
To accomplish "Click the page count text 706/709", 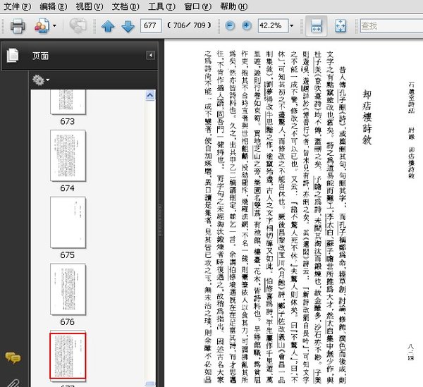I will (189, 25).
